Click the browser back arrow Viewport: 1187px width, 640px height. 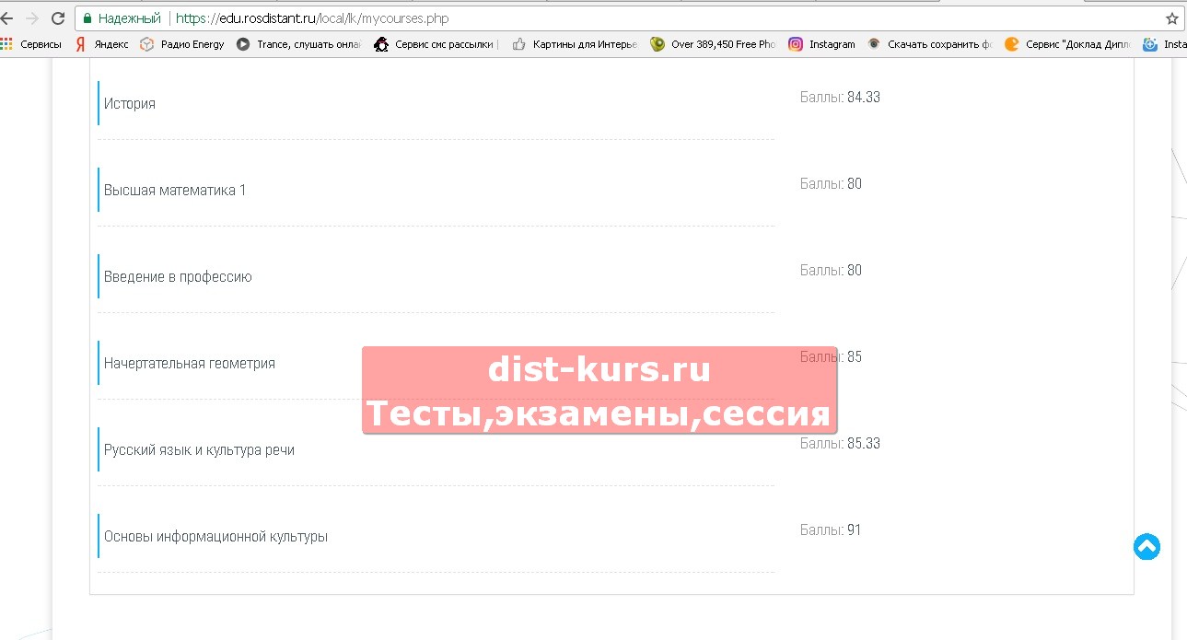pos(7,18)
